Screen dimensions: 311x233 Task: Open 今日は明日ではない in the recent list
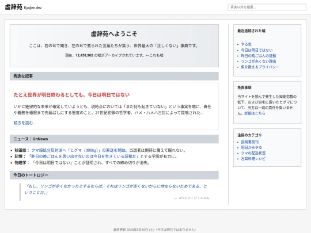[257, 50]
